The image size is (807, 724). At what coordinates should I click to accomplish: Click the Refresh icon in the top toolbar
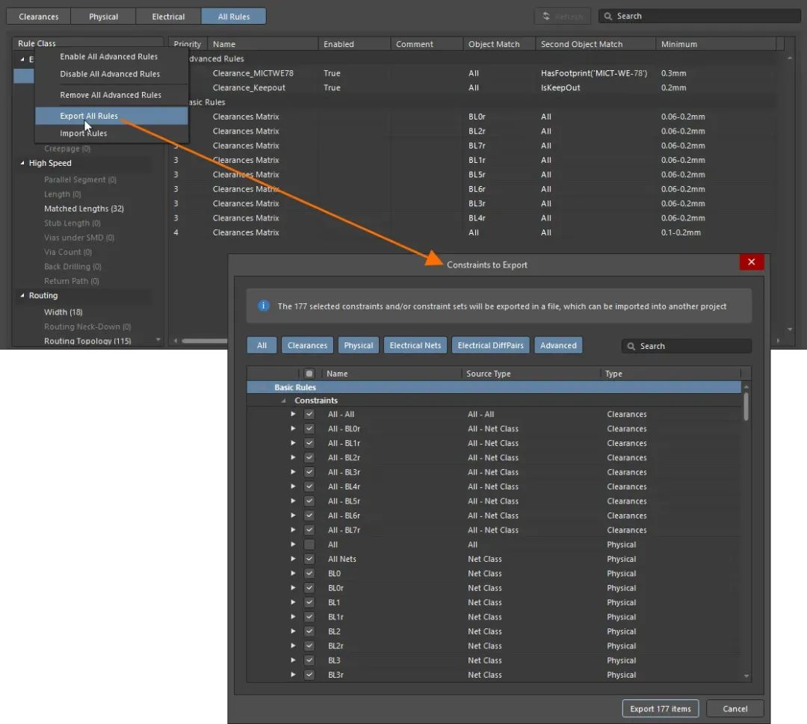(546, 16)
